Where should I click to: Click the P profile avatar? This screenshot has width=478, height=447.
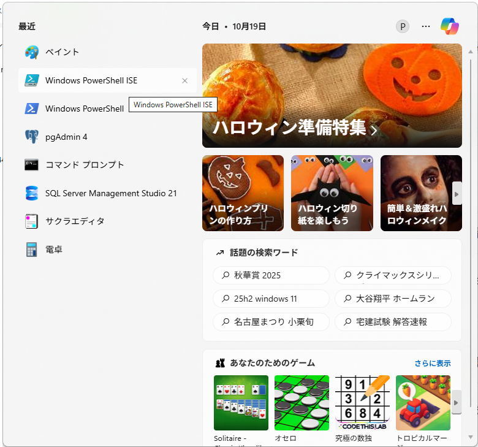click(x=403, y=26)
